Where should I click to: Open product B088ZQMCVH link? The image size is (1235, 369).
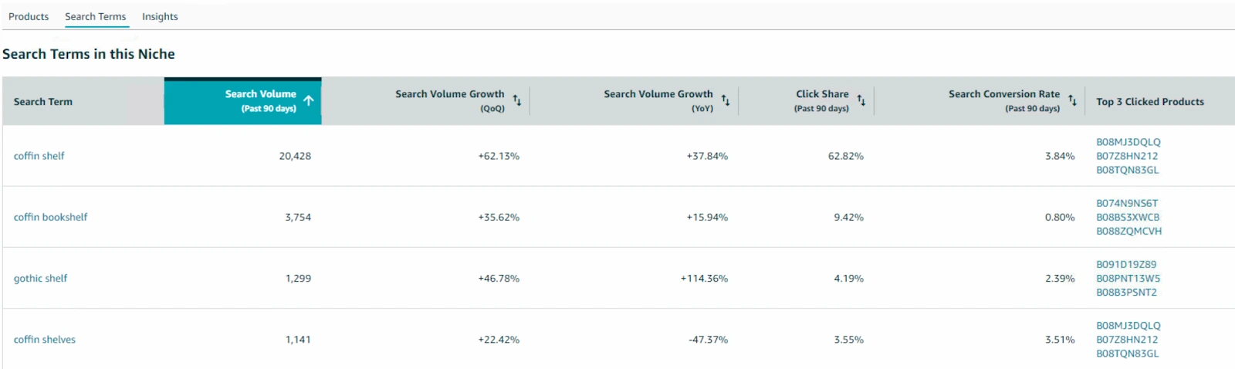(x=1128, y=232)
